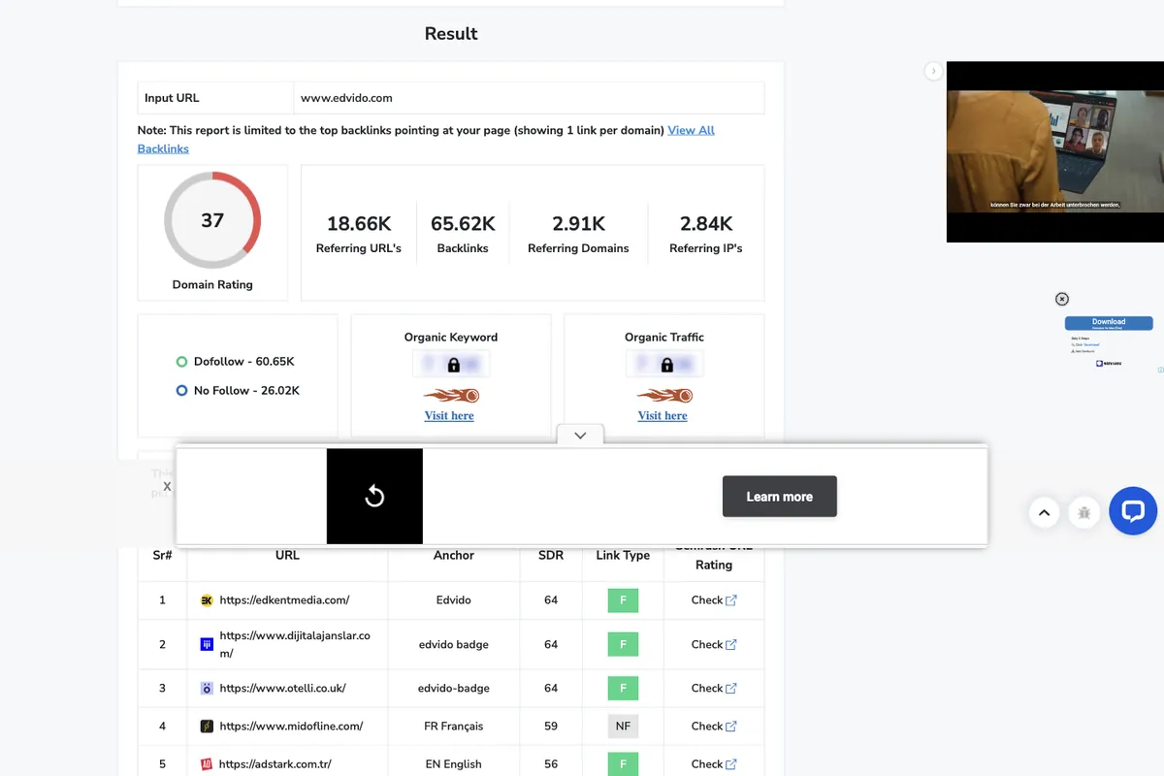Screen dimensions: 1164x776
Task: Click the NF link type badge for midofline
Action: (x=623, y=726)
